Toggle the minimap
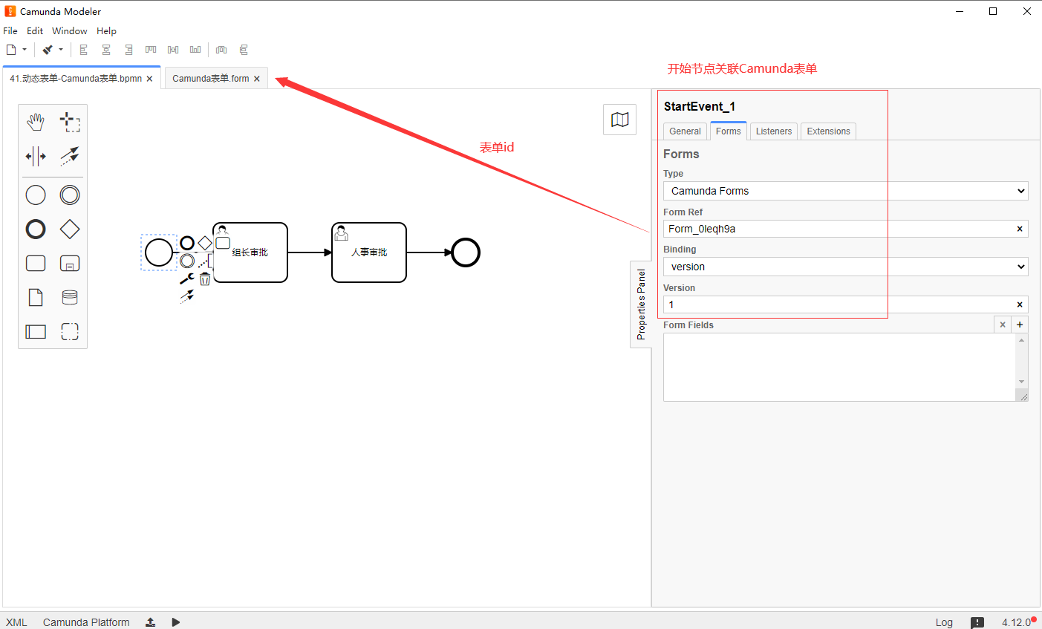Image resolution: width=1042 pixels, height=629 pixels. pyautogui.click(x=619, y=120)
